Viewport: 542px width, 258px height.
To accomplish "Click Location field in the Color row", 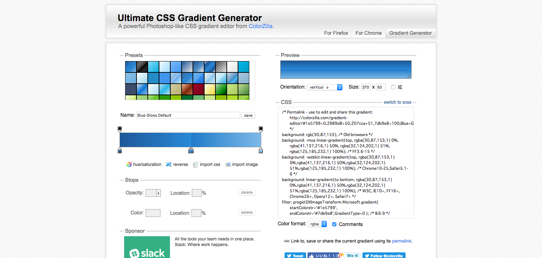I will coord(196,213).
